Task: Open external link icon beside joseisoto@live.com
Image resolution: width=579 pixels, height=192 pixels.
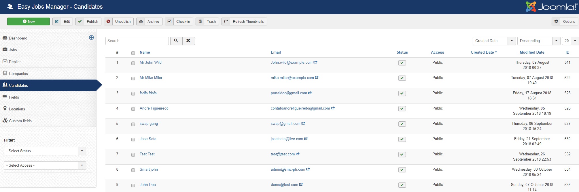Action: [306, 139]
